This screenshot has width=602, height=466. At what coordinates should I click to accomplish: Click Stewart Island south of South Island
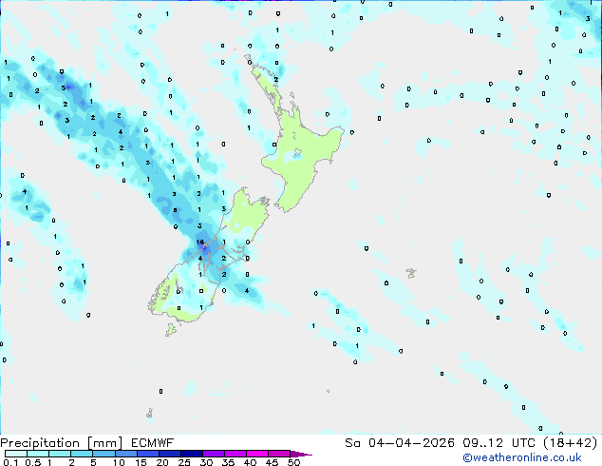click(171, 329)
